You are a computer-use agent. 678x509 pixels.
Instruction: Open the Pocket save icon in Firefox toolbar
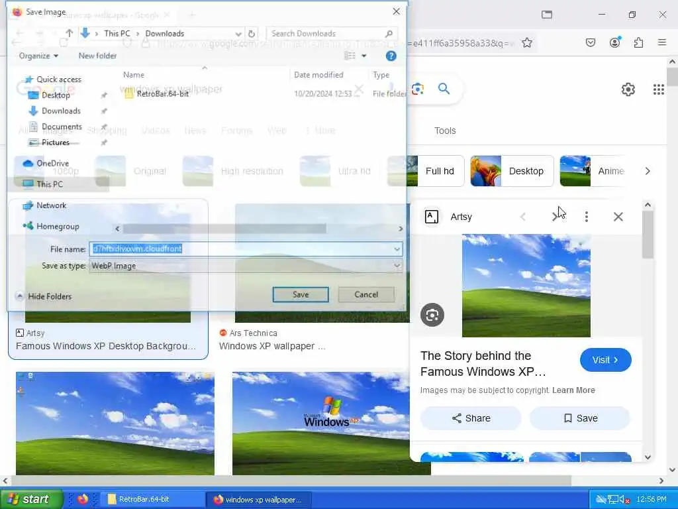590,42
